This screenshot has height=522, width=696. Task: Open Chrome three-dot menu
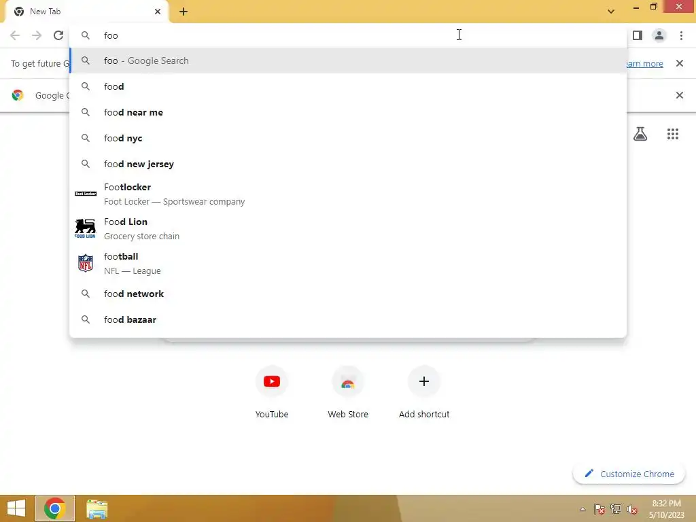tap(681, 35)
